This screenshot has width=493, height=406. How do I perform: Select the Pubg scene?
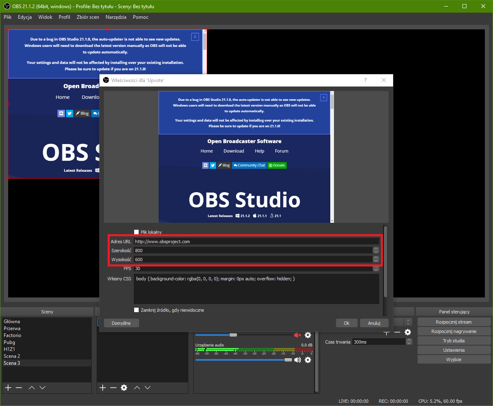47,342
